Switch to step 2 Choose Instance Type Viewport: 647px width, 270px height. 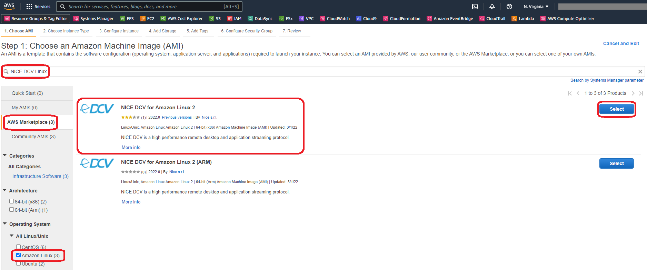click(66, 31)
